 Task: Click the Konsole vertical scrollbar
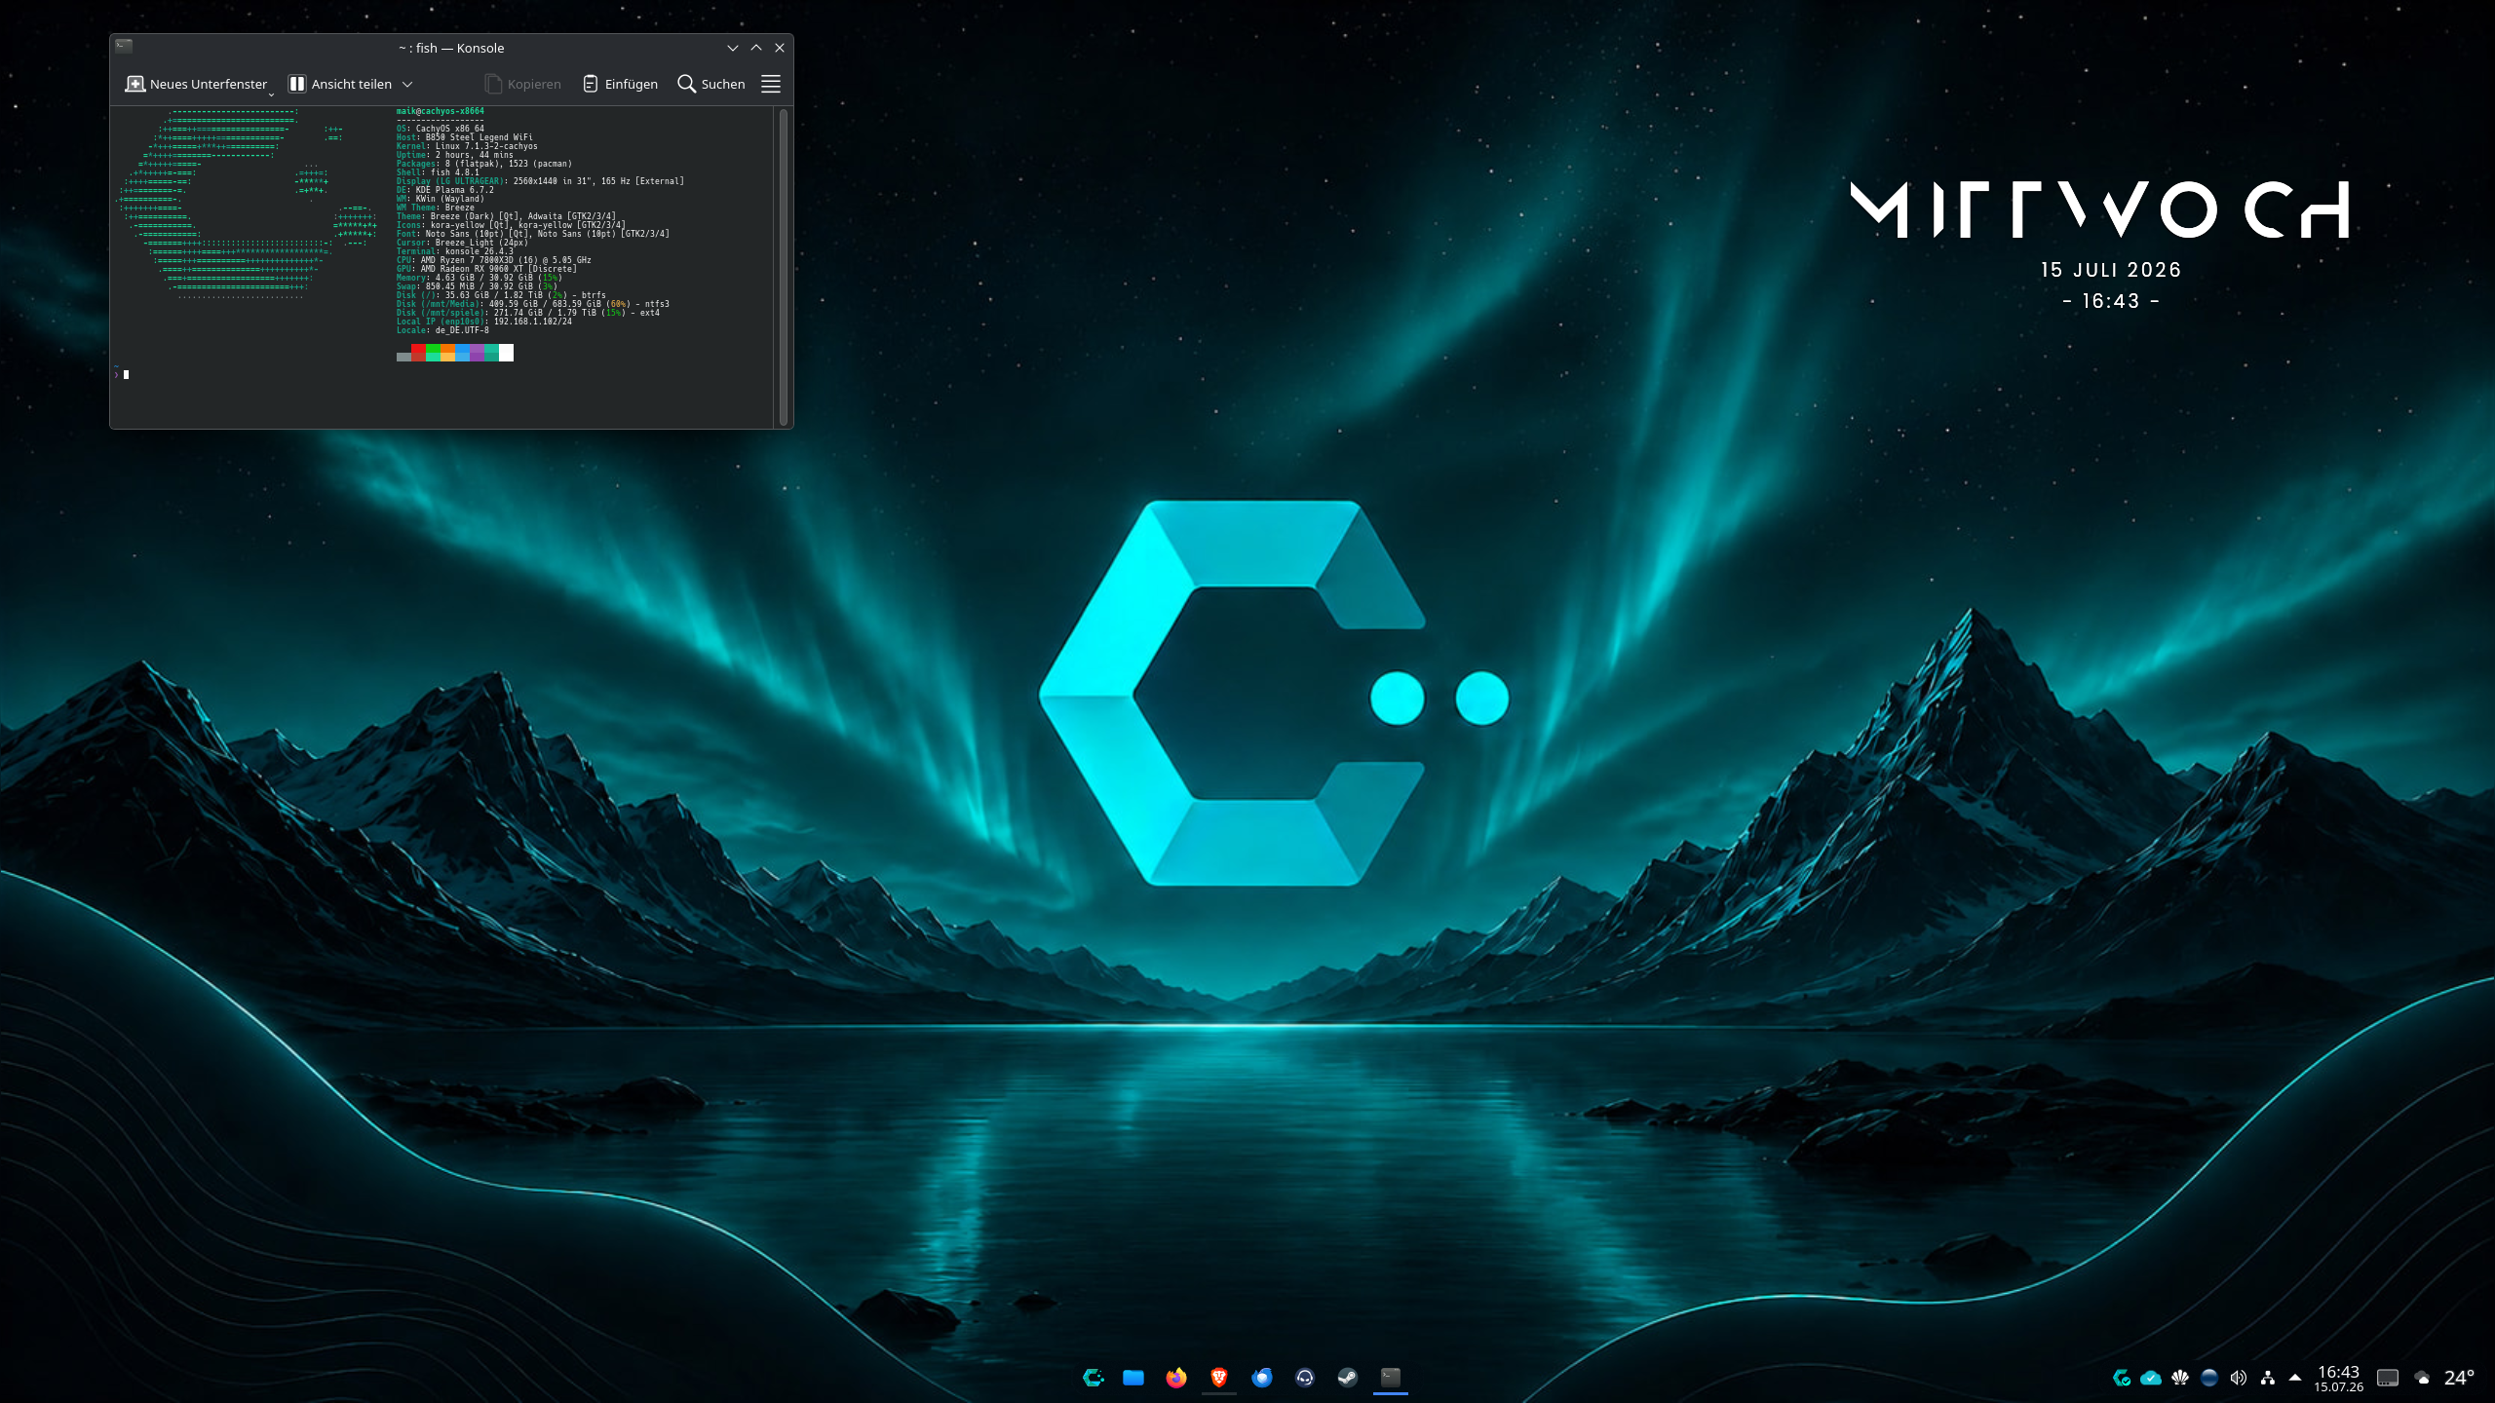[783, 266]
